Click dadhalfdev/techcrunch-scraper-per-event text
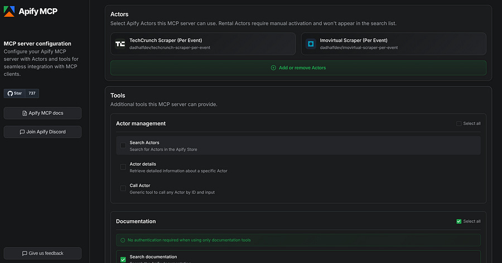 point(170,48)
